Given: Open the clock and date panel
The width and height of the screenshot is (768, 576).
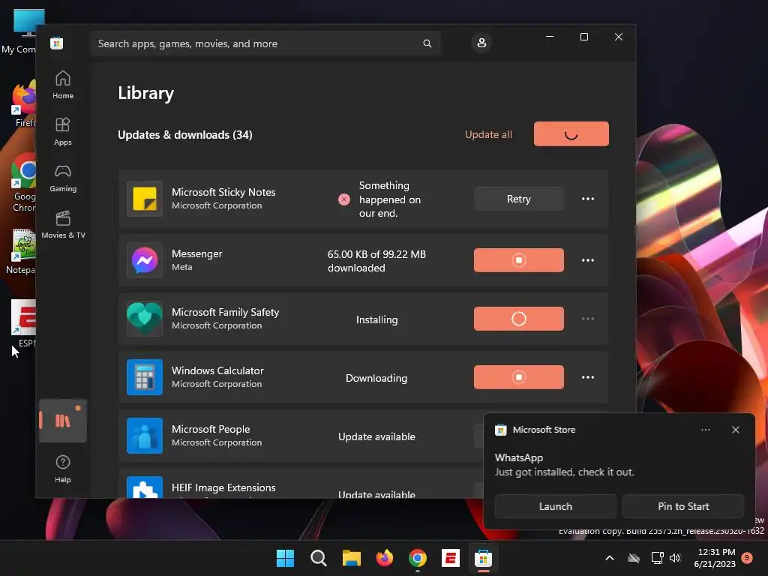Looking at the screenshot, I should (x=715, y=558).
